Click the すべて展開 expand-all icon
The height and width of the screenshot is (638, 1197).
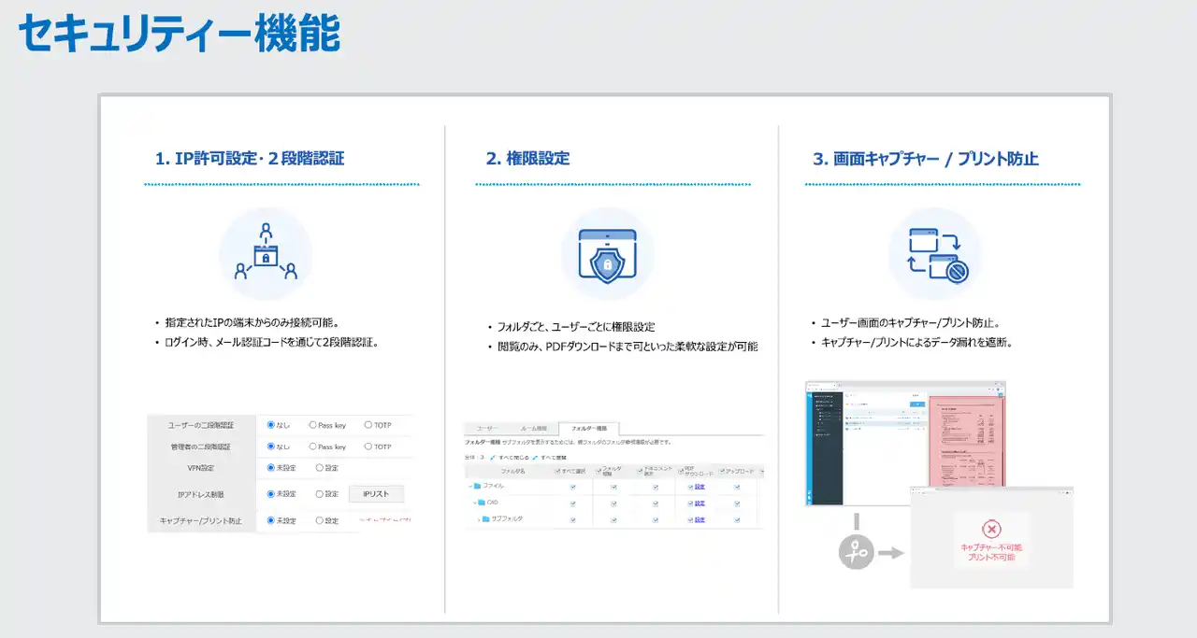click(x=535, y=458)
